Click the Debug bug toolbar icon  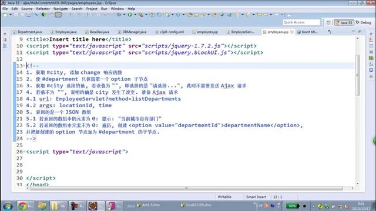pos(119,15)
